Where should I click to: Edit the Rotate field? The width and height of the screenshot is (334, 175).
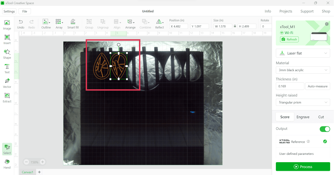266,26
